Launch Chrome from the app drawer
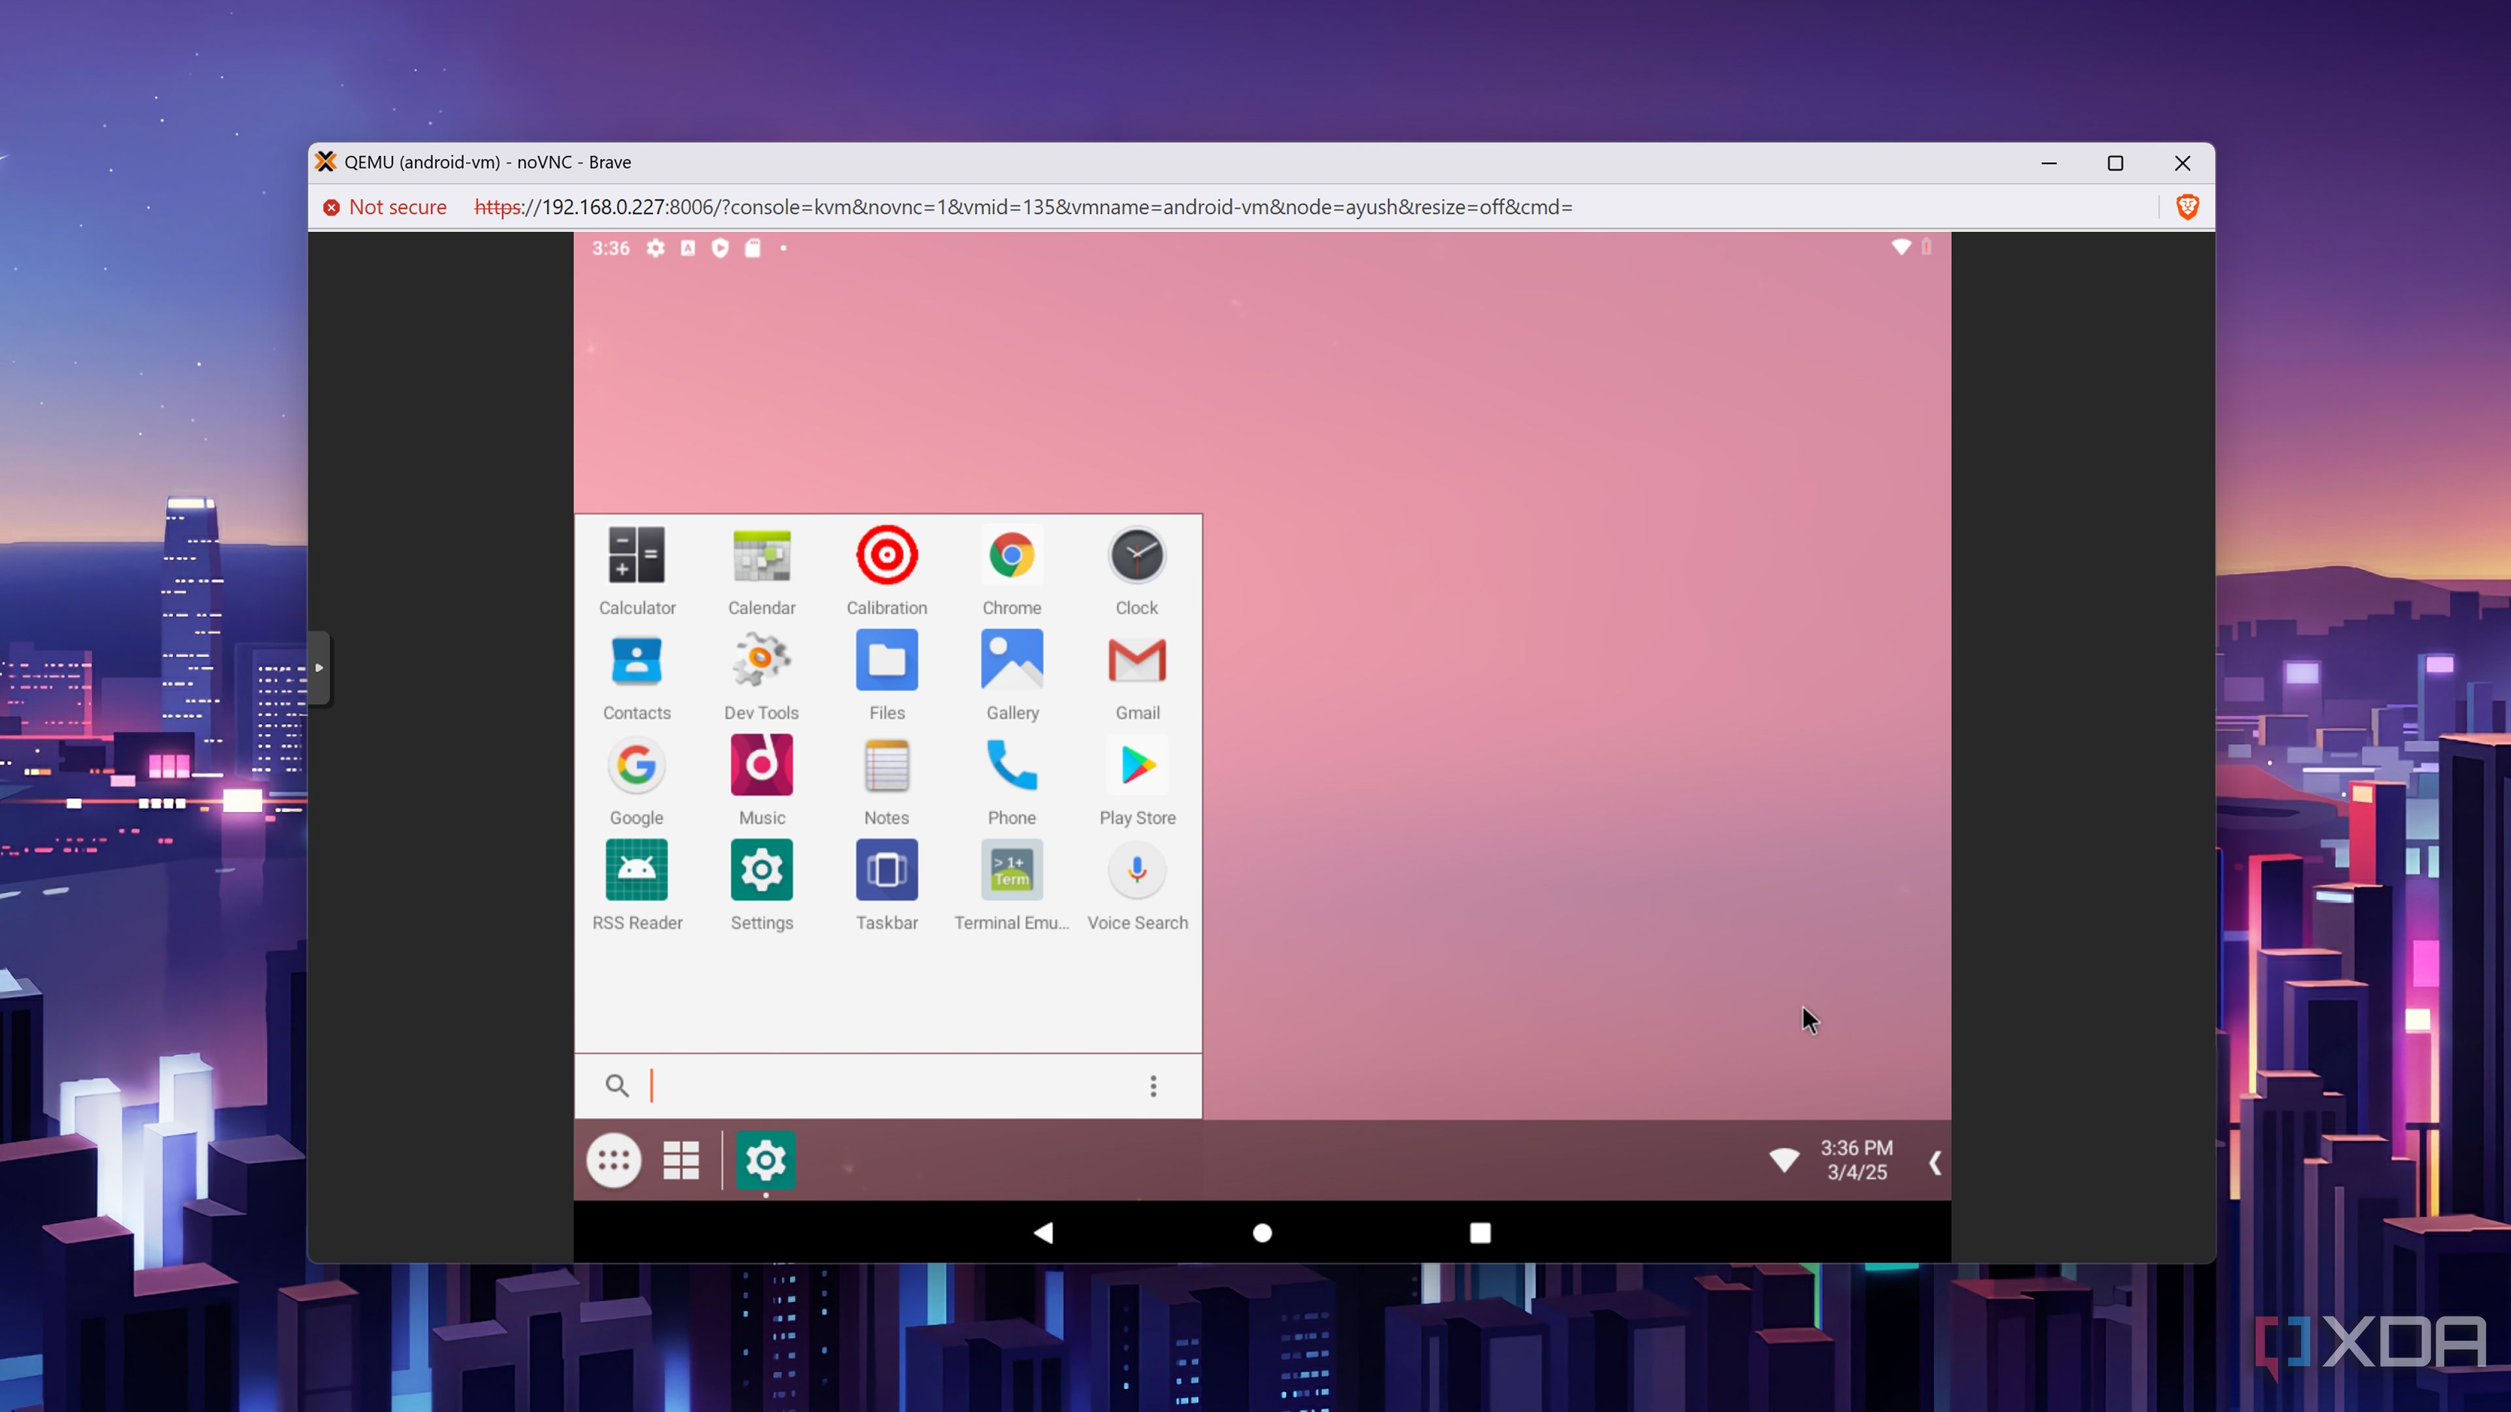 coord(1012,571)
